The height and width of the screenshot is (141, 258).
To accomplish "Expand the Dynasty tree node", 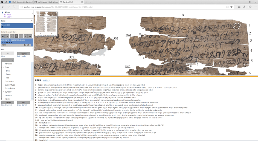I will [3, 92].
